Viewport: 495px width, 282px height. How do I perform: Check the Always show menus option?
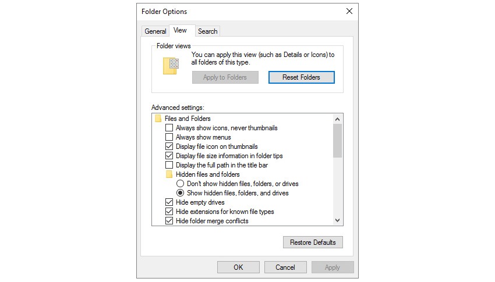click(169, 137)
